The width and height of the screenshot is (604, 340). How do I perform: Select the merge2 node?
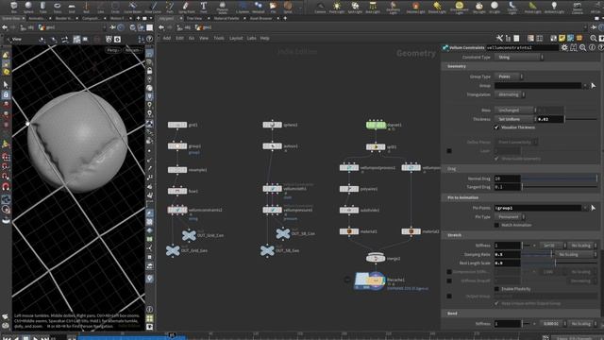[x=376, y=258]
